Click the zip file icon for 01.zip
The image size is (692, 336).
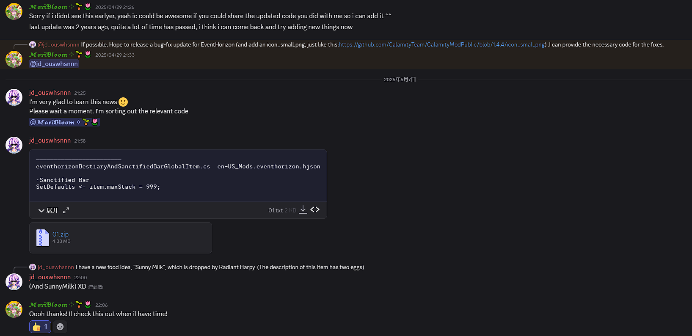(42, 238)
